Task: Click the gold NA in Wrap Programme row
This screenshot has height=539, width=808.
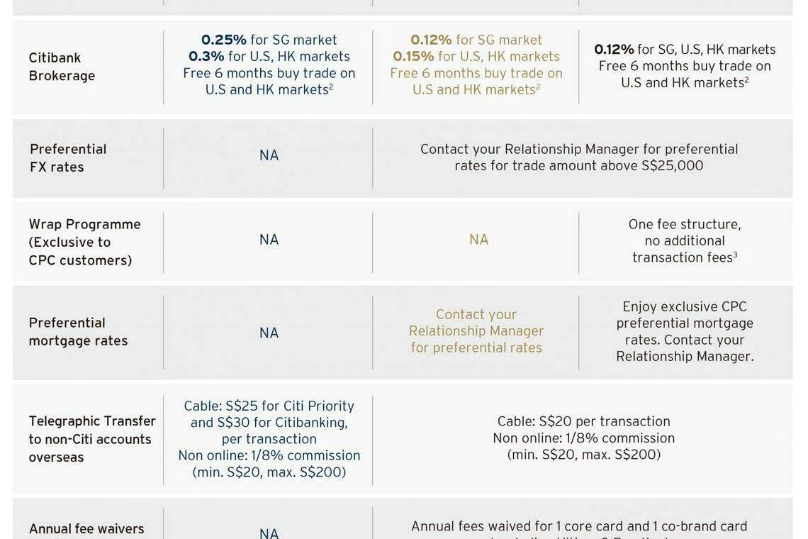Action: click(478, 240)
